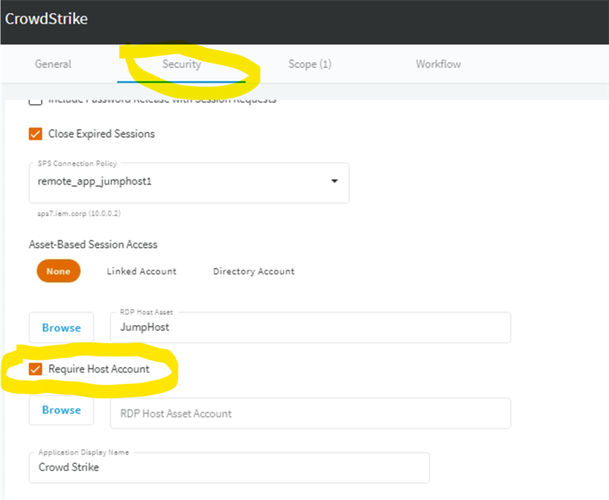Choose Directory Account session access
The height and width of the screenshot is (500, 609).
(254, 271)
